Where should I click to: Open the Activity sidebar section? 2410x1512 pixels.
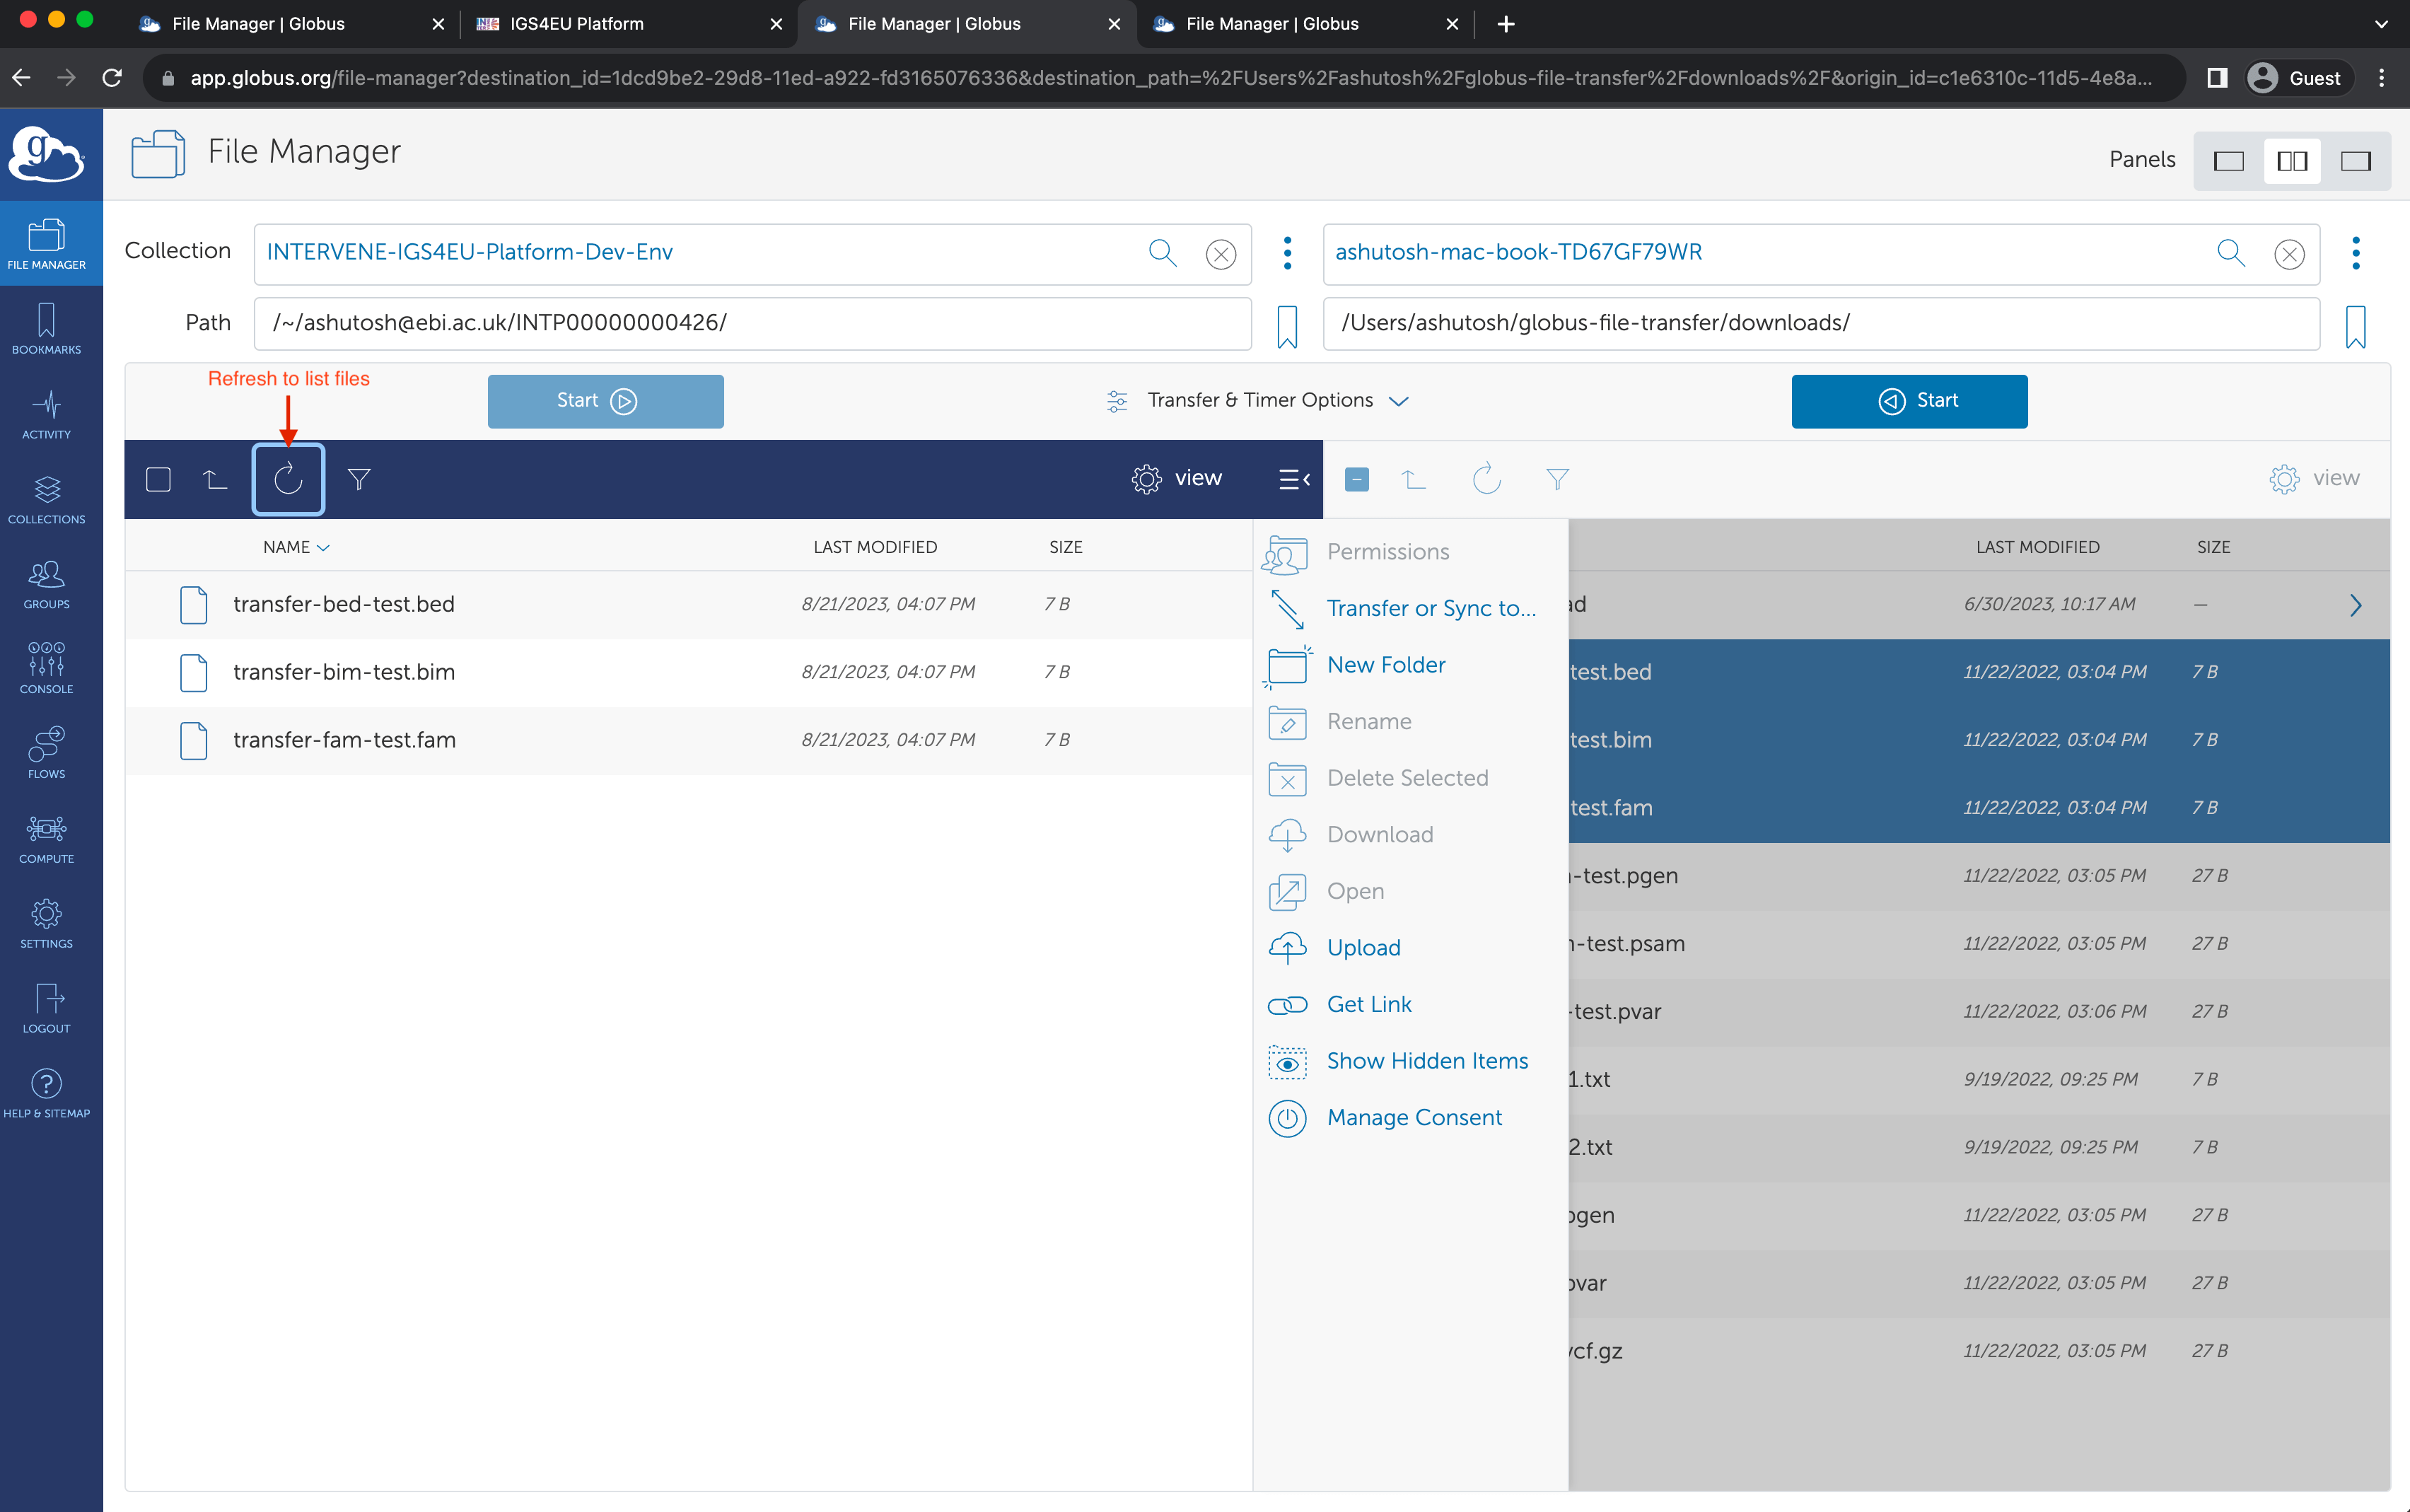coord(46,414)
